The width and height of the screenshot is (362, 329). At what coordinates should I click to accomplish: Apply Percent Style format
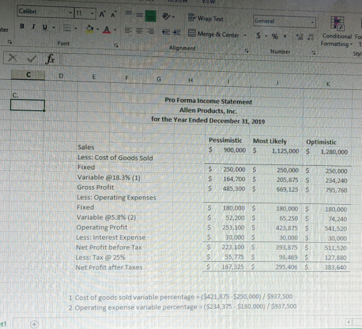tap(275, 36)
